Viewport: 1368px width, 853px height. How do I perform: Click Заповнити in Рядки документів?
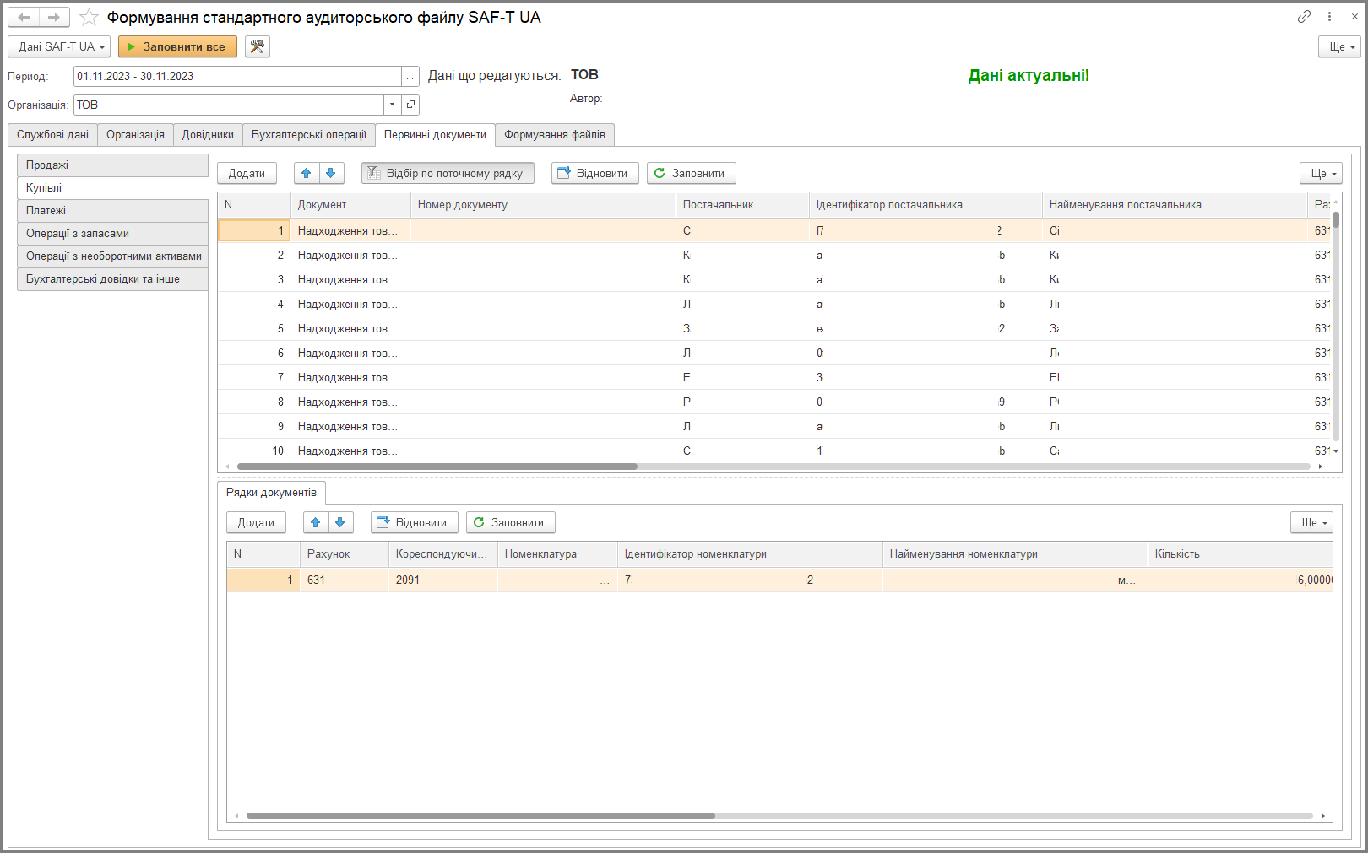(511, 522)
